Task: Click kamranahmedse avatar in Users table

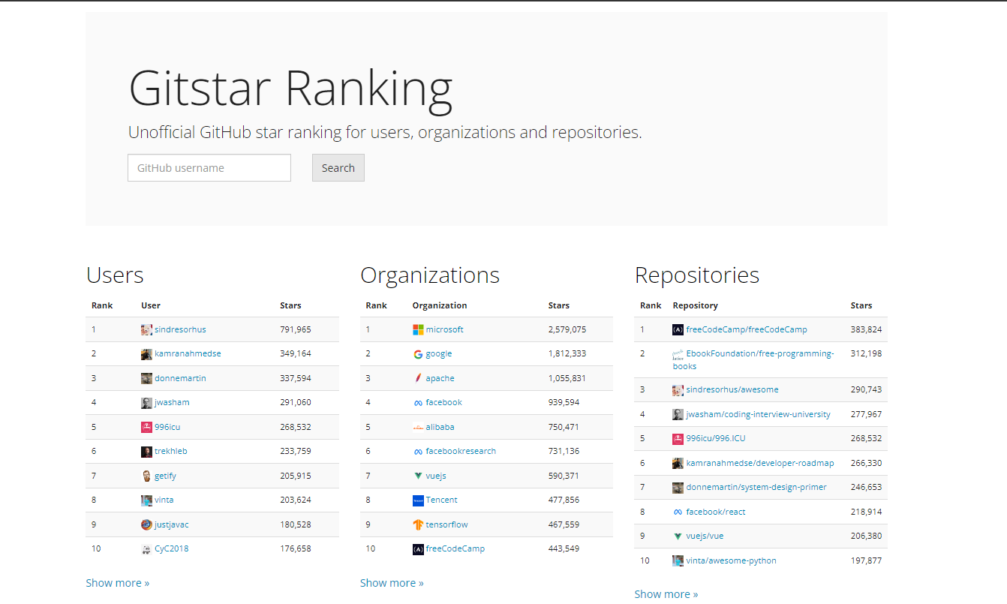Action: [146, 354]
